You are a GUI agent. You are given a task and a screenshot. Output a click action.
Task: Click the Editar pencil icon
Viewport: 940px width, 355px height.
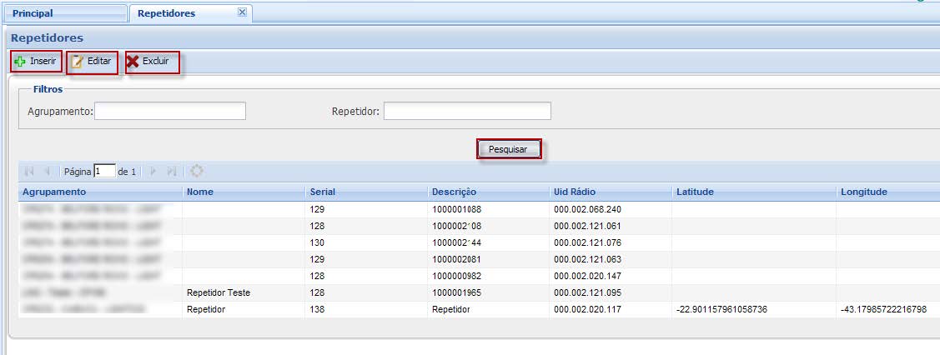(78, 62)
